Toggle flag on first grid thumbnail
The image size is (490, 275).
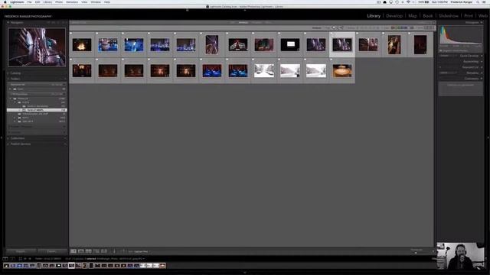coord(71,34)
